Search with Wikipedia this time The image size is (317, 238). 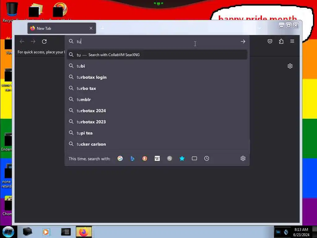(157, 158)
